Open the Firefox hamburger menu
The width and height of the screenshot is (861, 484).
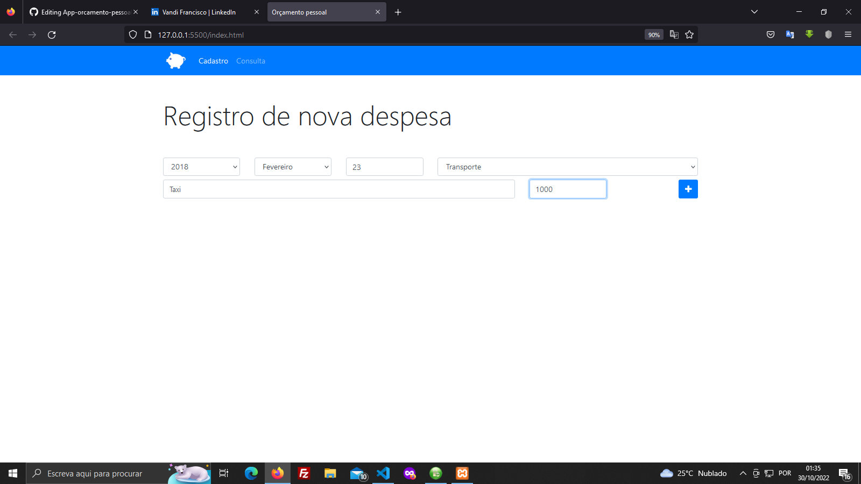[848, 34]
